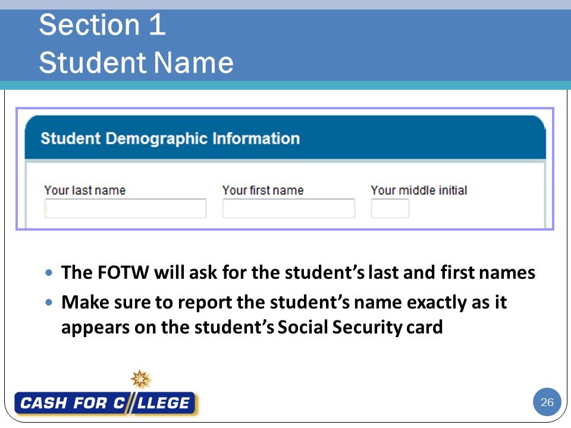Click the Cash for College logo
This screenshot has width=571, height=428.
[x=106, y=403]
